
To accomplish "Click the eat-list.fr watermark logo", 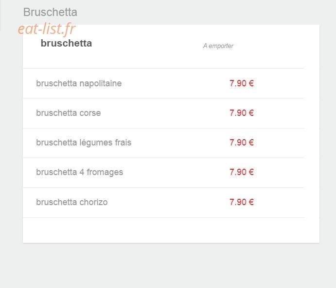I will (x=47, y=29).
